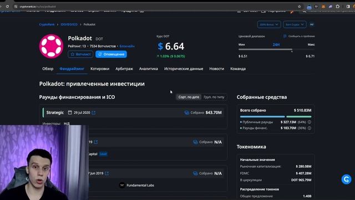Screen dimensions: 355x200
Task: Add Polkadot to Вотчлист
Action: click(80, 54)
